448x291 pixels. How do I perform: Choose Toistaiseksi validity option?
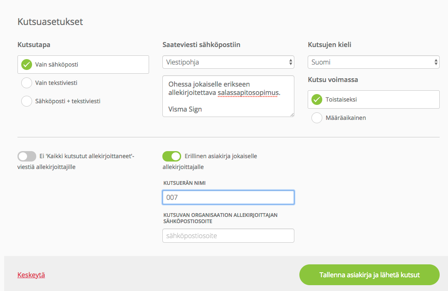pos(373,99)
